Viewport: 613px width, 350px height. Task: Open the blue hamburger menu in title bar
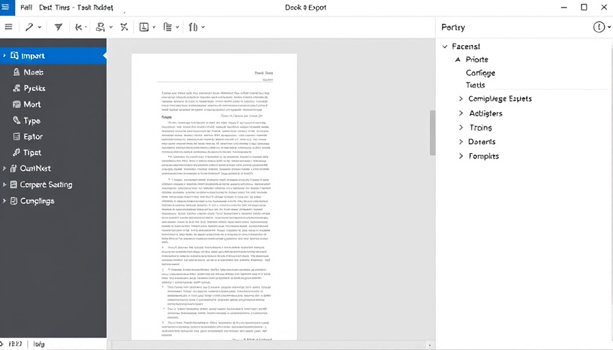[5, 7]
